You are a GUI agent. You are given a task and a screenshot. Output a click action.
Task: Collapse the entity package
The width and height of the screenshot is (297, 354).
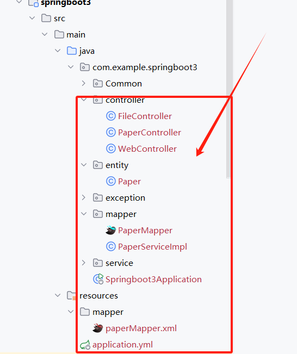pyautogui.click(x=84, y=165)
